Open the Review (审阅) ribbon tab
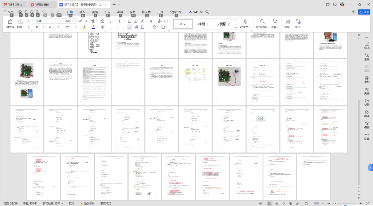Screen dimensions: 373x206 point(120,12)
